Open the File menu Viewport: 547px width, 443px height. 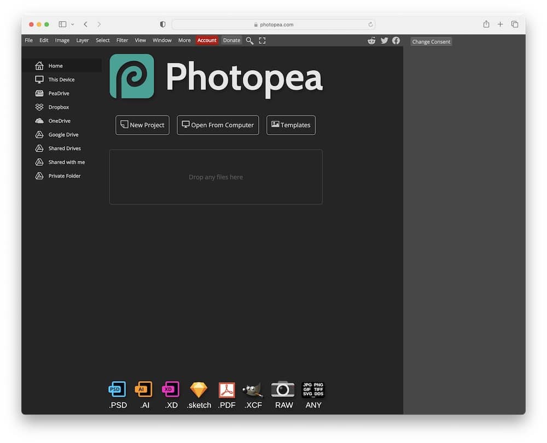[x=28, y=40]
